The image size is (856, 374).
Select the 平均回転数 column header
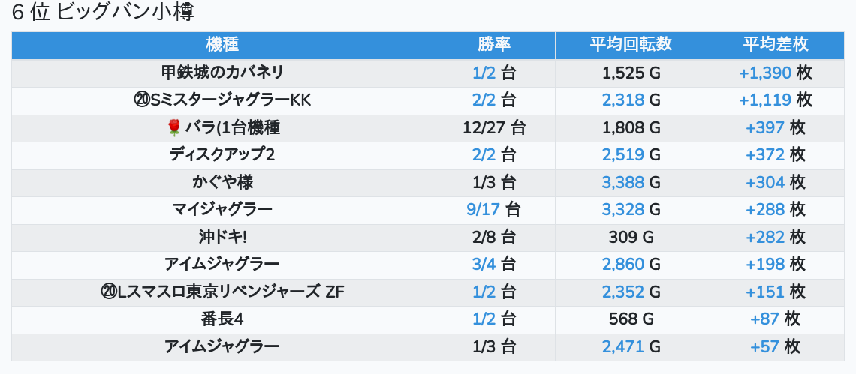tap(631, 45)
